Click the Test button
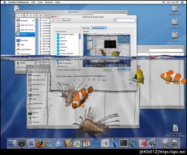Viewport: 187px width, 155px height. pyautogui.click(x=124, y=69)
